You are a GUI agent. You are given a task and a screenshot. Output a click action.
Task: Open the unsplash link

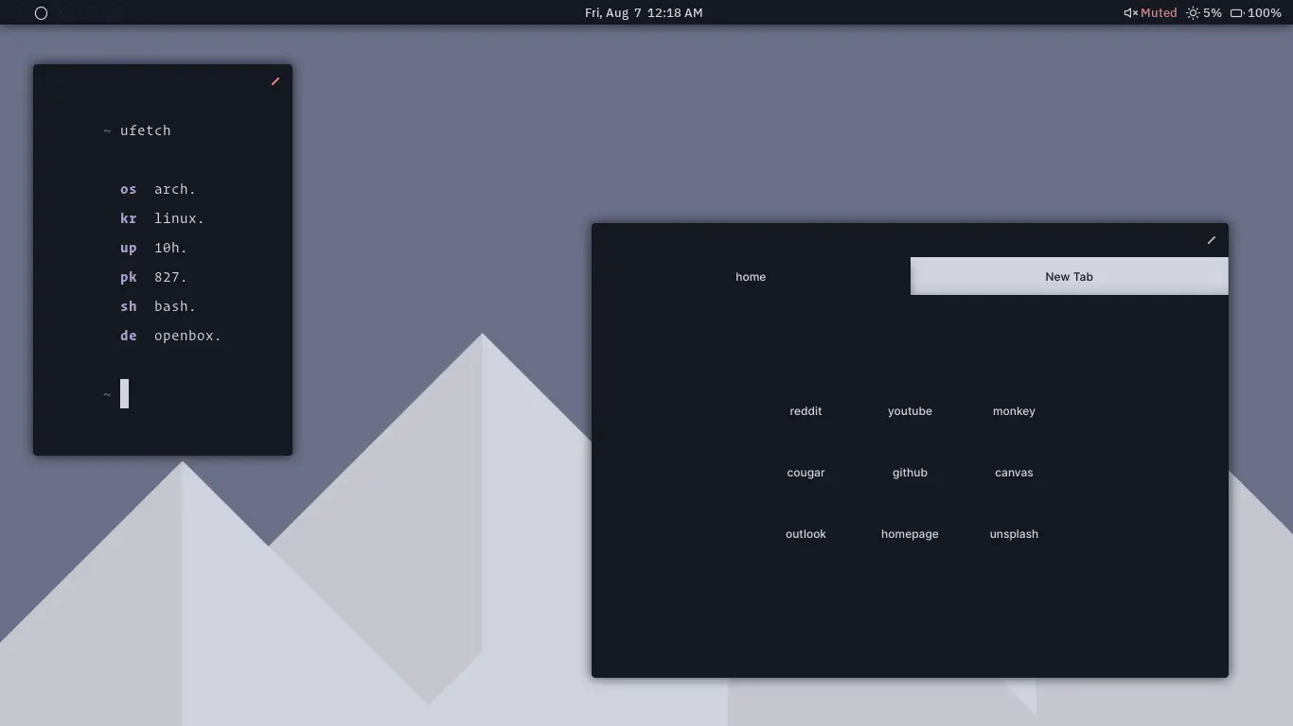click(x=1014, y=534)
